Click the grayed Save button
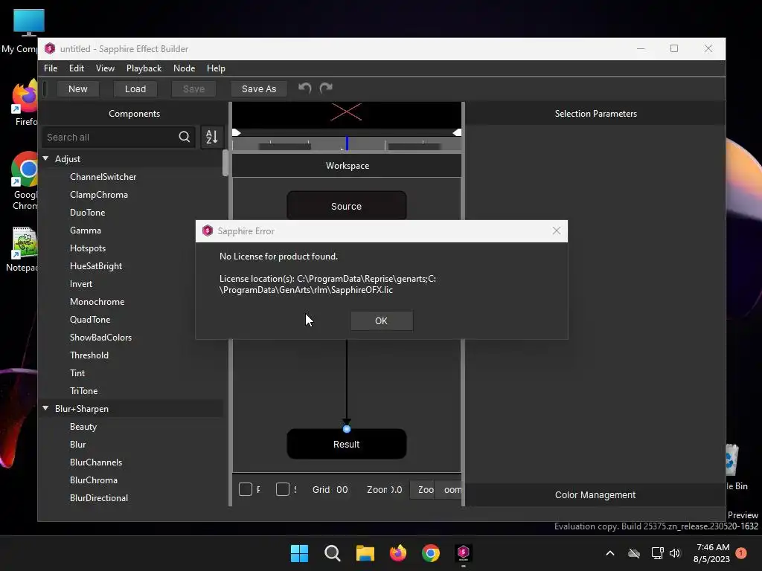This screenshot has height=571, width=762. click(193, 89)
